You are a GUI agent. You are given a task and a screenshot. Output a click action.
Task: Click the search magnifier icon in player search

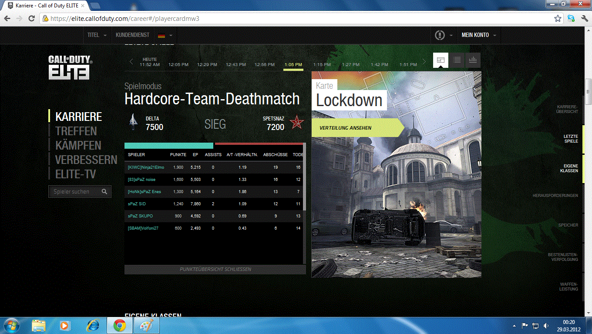104,192
